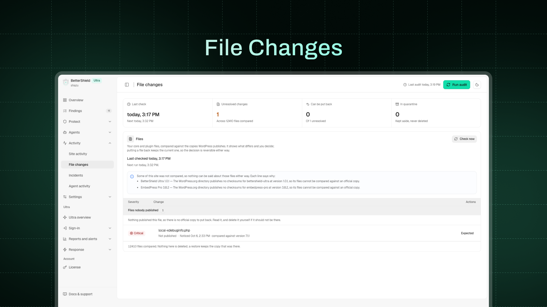The width and height of the screenshot is (547, 307).
Task: Click the Sign-in arrow icon
Action: click(65, 228)
